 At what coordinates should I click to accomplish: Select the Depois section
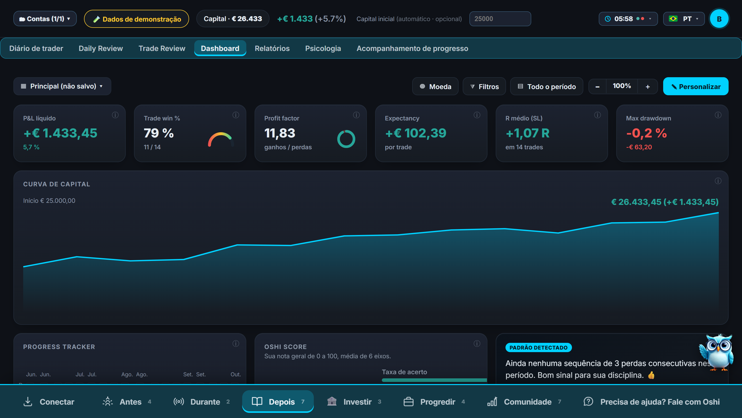point(278,401)
